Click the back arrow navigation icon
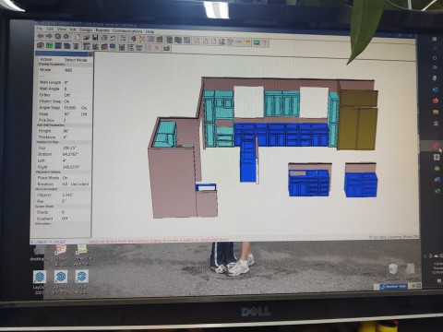Screen dimensions: 443x332 pos(40,36)
